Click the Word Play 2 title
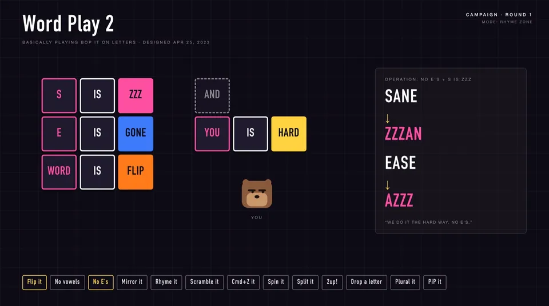549x306 pixels. [68, 24]
